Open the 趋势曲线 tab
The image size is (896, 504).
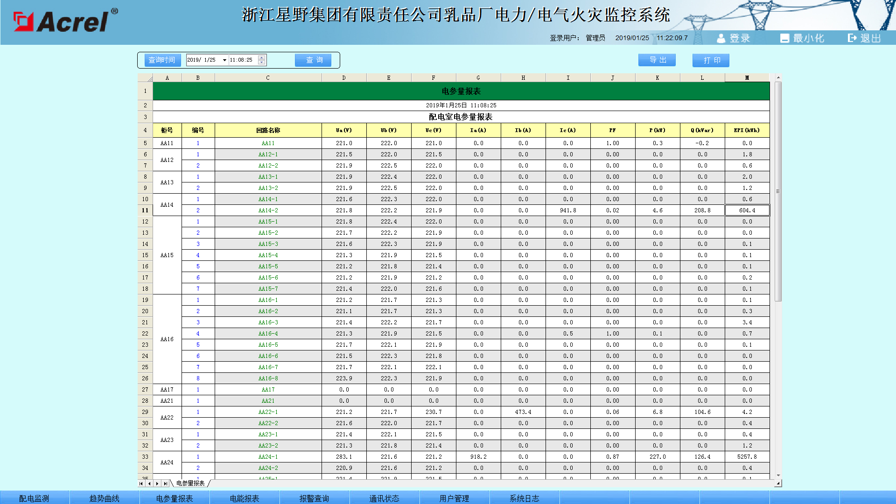pyautogui.click(x=105, y=498)
